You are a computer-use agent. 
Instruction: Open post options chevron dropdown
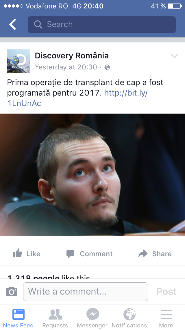coord(175,56)
